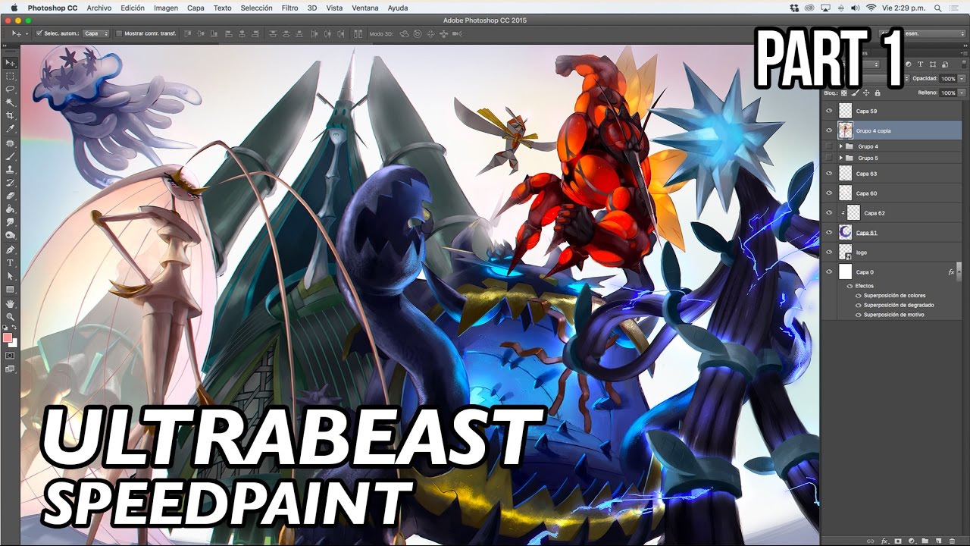Image resolution: width=970 pixels, height=546 pixels.
Task: Select the Lasso tool
Action: pos(11,89)
